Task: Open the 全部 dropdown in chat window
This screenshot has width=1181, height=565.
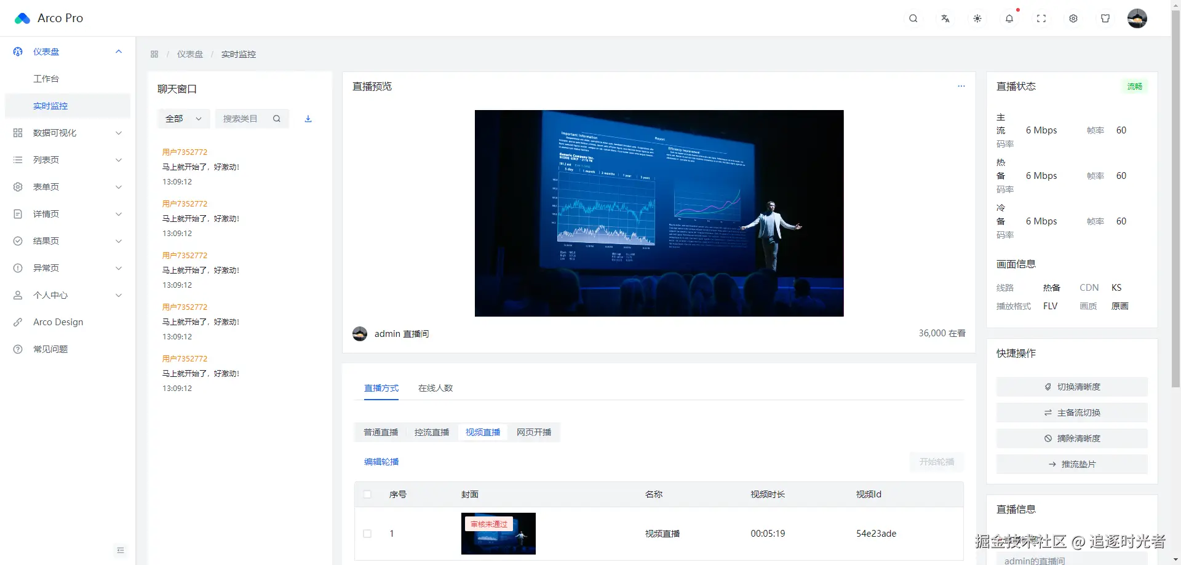Action: [184, 119]
